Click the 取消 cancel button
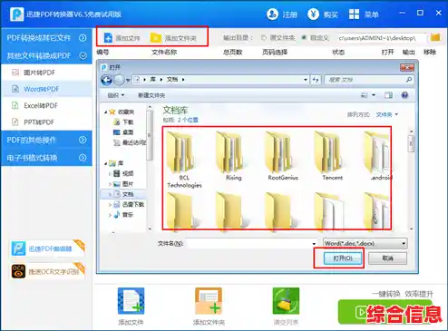The height and width of the screenshot is (331, 448). 387,258
